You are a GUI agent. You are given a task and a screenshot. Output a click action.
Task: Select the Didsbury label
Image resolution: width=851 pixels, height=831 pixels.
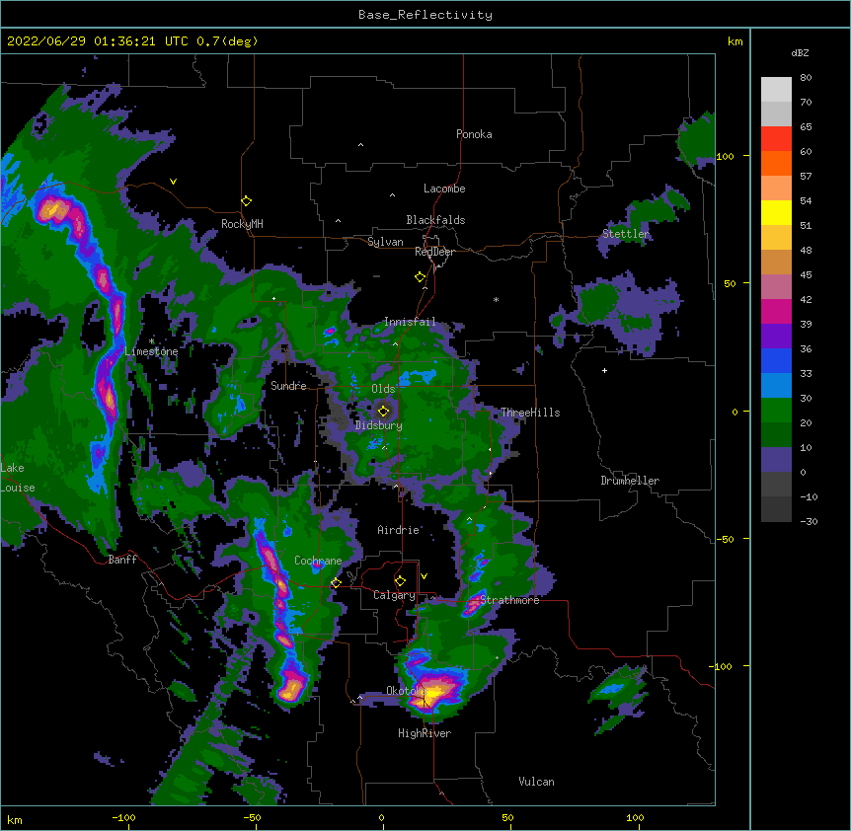click(x=379, y=425)
